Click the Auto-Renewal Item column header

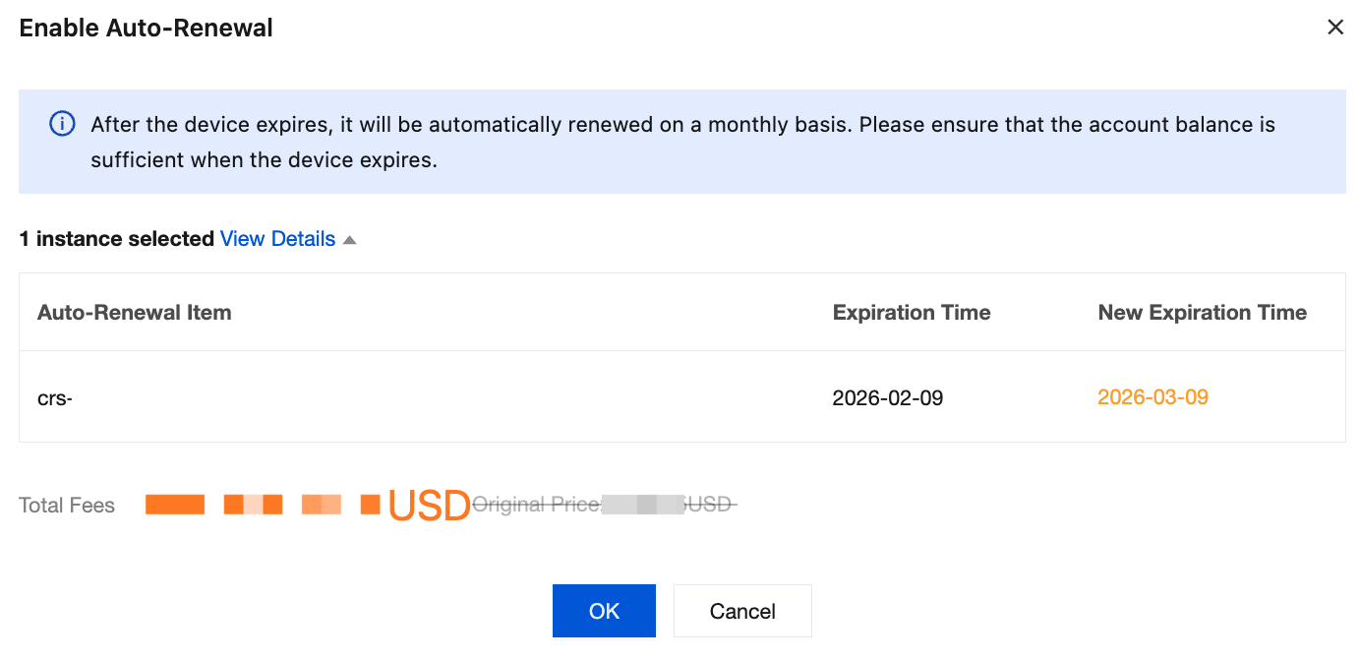[135, 313]
